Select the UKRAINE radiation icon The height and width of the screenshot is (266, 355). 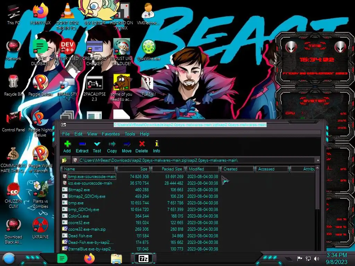point(41,229)
